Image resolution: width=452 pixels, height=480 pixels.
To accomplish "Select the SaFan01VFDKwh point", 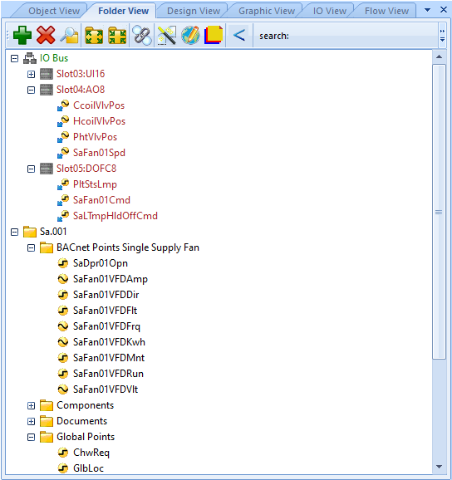I will [109, 342].
